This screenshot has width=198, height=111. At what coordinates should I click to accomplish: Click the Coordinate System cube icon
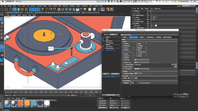pyautogui.click(x=42, y=9)
